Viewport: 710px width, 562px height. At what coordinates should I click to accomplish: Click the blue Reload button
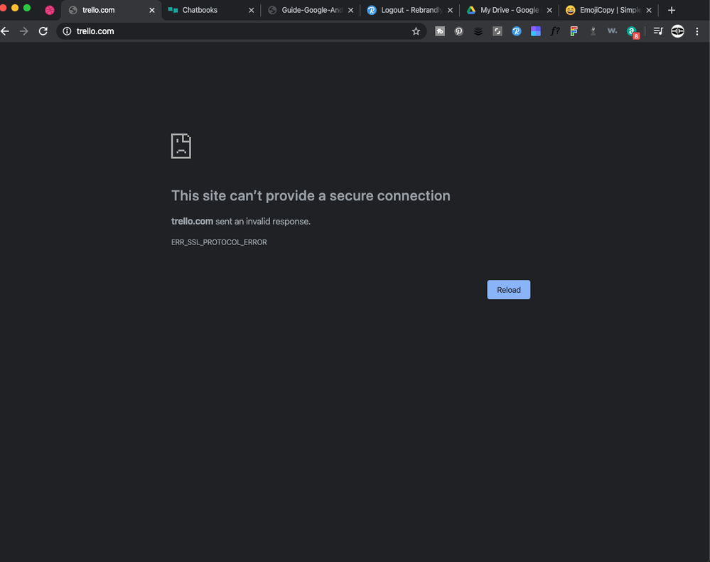point(508,290)
